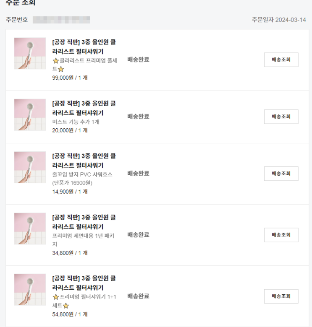Click 배송완료 status of the 20,000원 item
Image resolution: width=312 pixels, height=327 pixels.
coord(138,117)
